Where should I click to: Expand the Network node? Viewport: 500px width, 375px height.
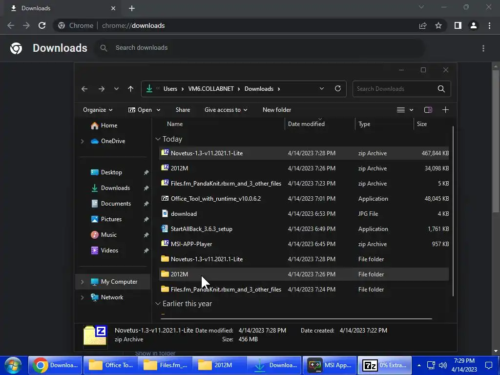[82, 297]
